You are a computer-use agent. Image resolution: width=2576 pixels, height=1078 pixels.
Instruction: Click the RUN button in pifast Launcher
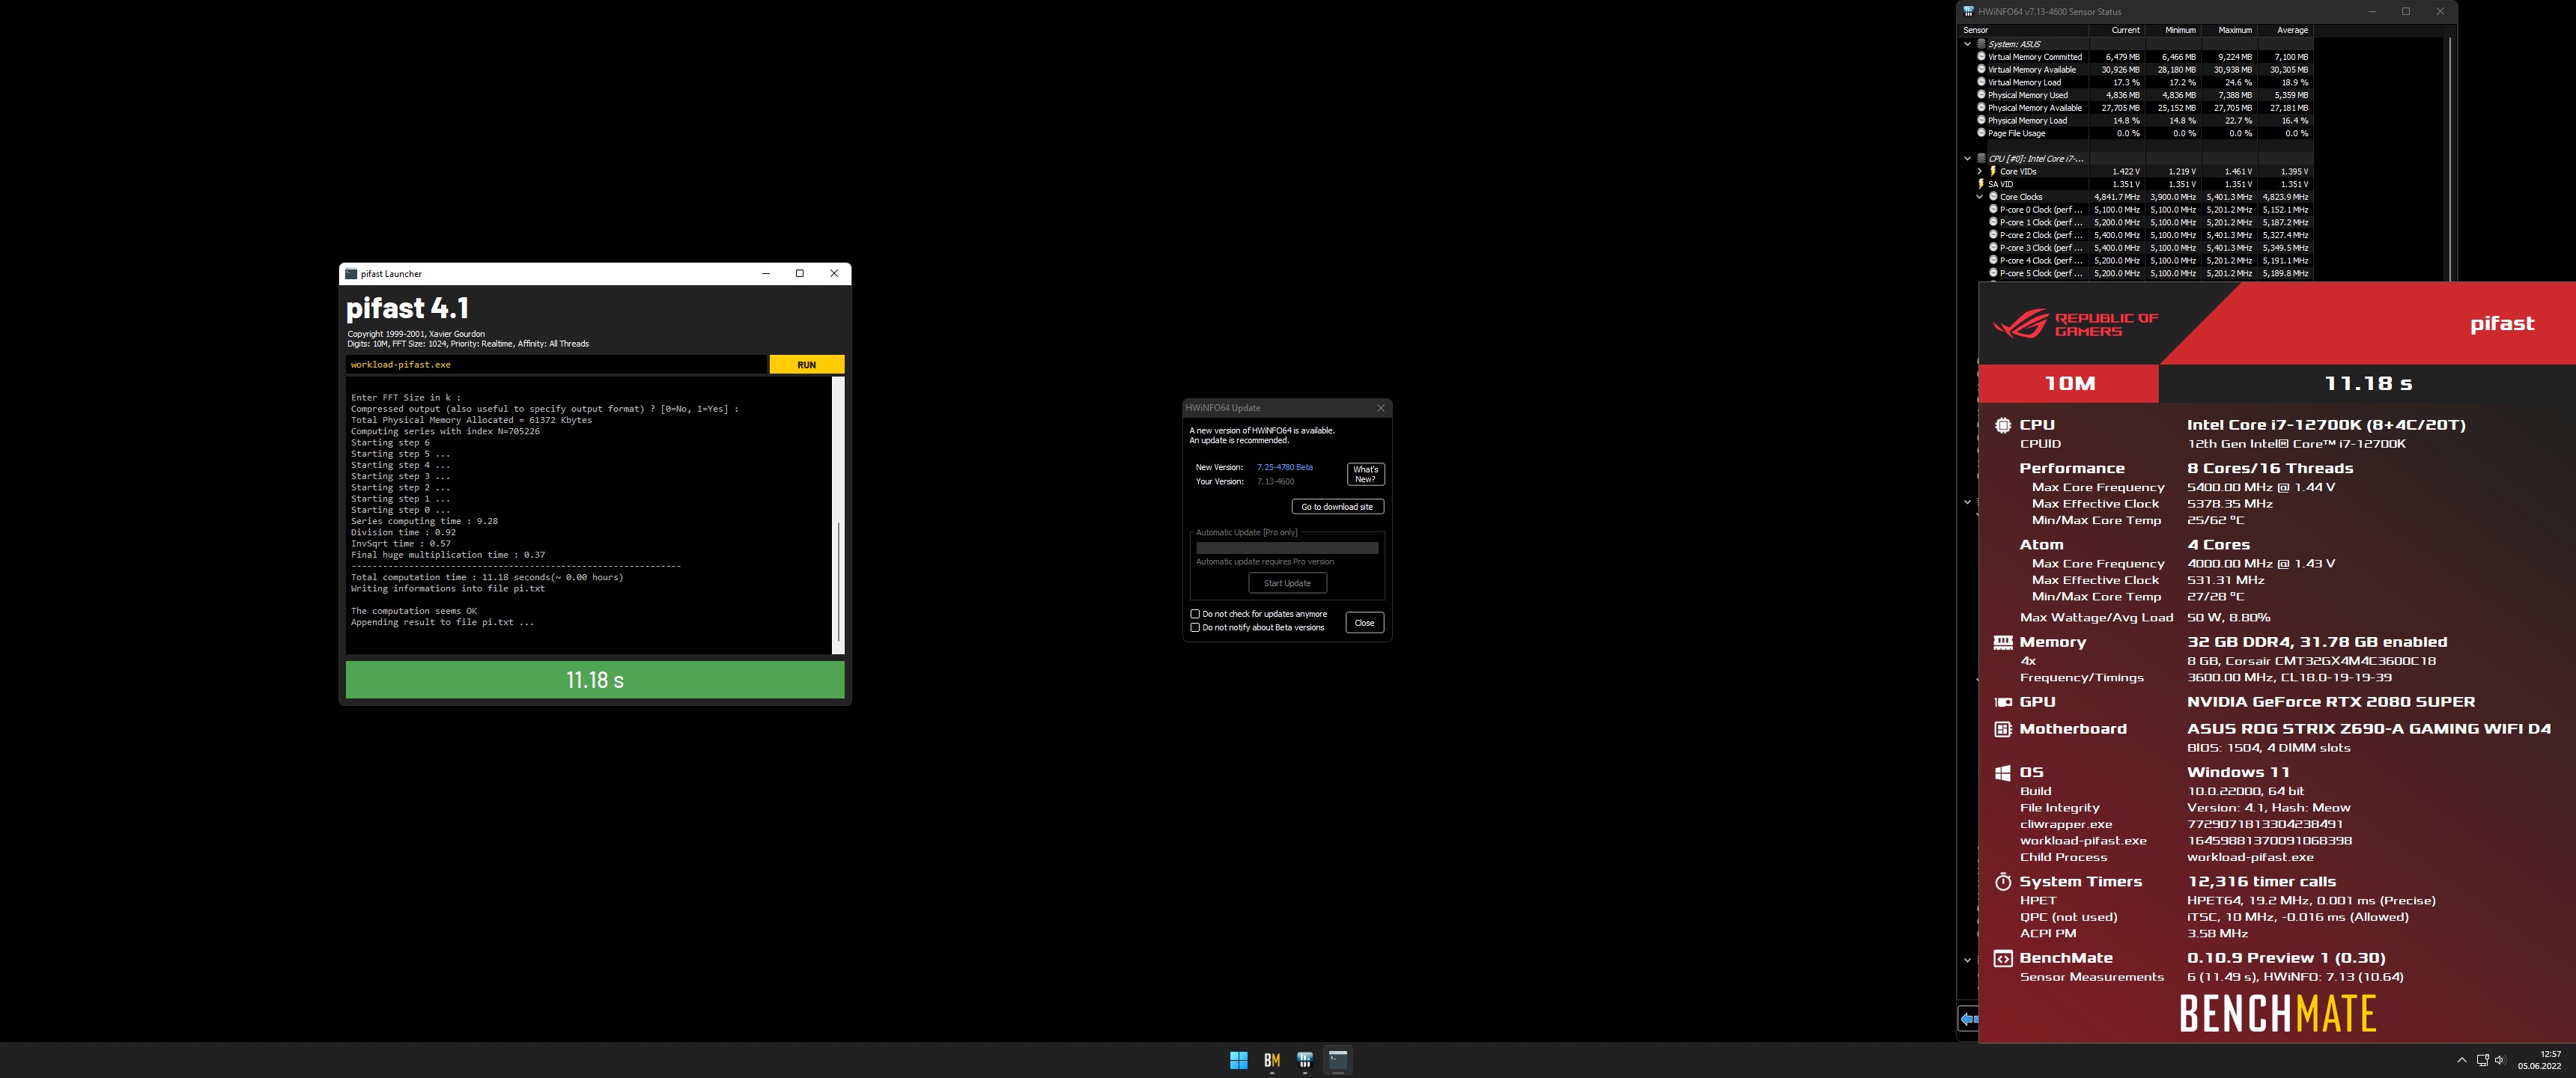[x=806, y=365]
